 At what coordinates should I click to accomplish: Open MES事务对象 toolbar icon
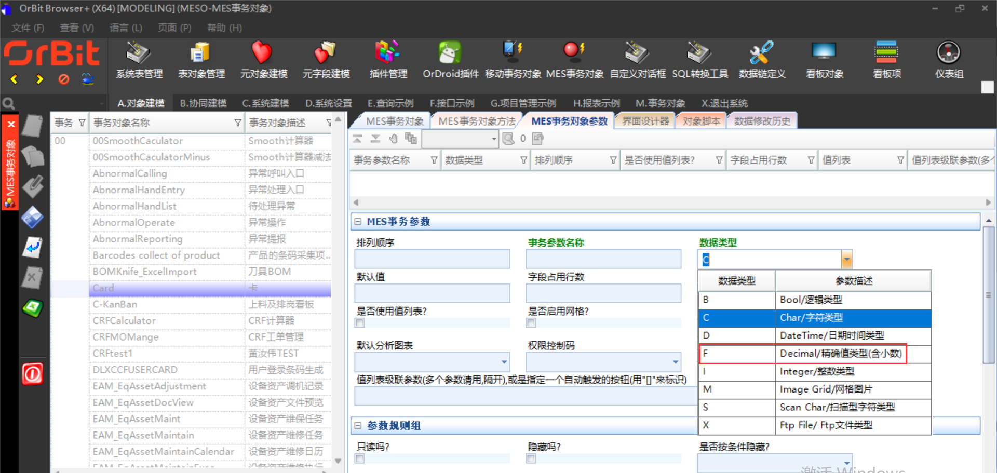(x=574, y=52)
